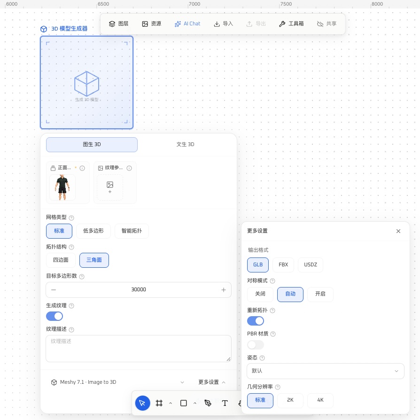Click info icon beside 纹理参 label
Viewport: 420px width, 420px height.
coord(129,168)
